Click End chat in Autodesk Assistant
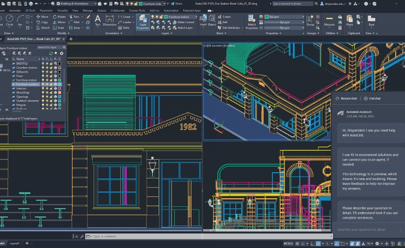The image size is (405, 248). click(x=372, y=98)
